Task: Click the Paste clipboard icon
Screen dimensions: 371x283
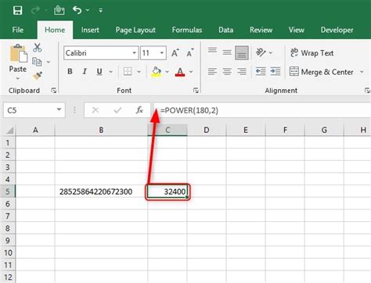Action: [18, 53]
